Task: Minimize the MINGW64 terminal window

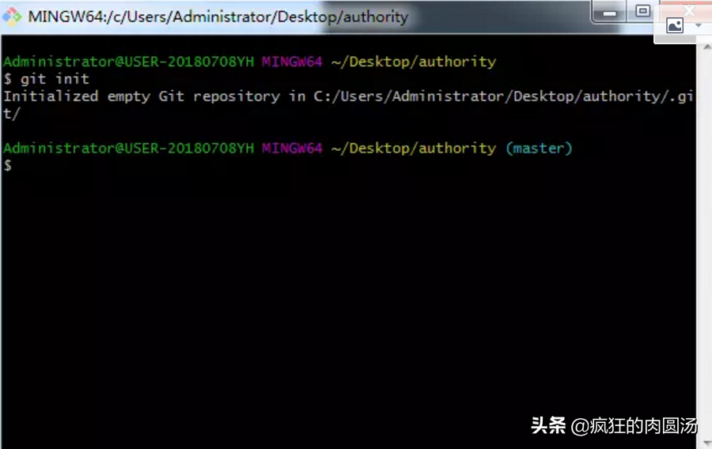Action: [x=609, y=13]
